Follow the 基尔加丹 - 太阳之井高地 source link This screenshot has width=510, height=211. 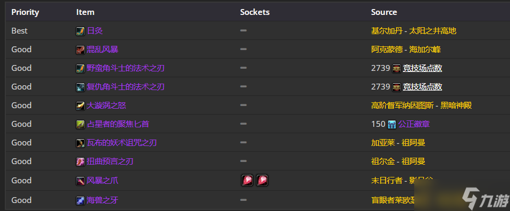(414, 31)
